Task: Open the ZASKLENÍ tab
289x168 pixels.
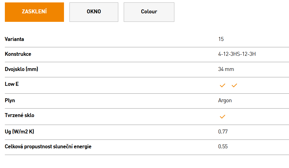Action: [x=34, y=12]
